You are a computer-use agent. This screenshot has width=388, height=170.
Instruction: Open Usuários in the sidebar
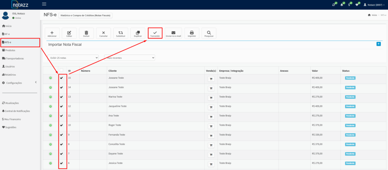pyautogui.click(x=8, y=67)
